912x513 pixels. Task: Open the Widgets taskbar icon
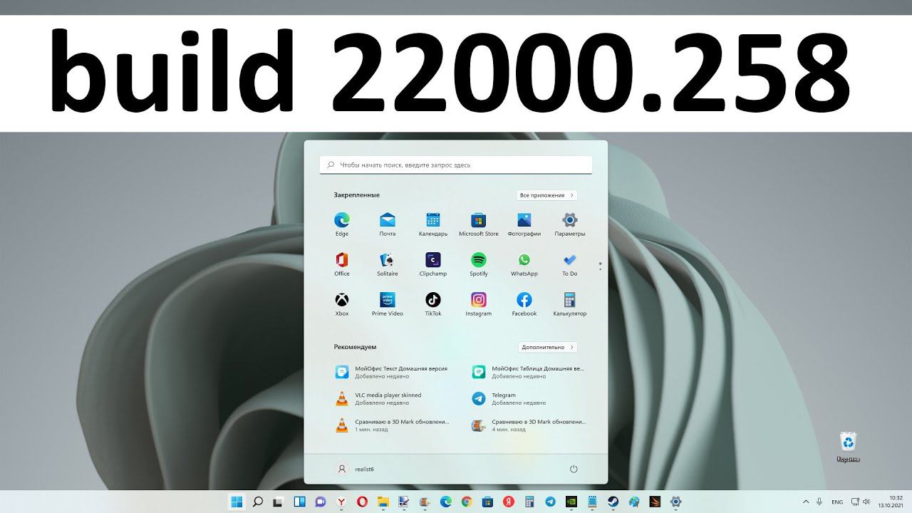click(300, 502)
